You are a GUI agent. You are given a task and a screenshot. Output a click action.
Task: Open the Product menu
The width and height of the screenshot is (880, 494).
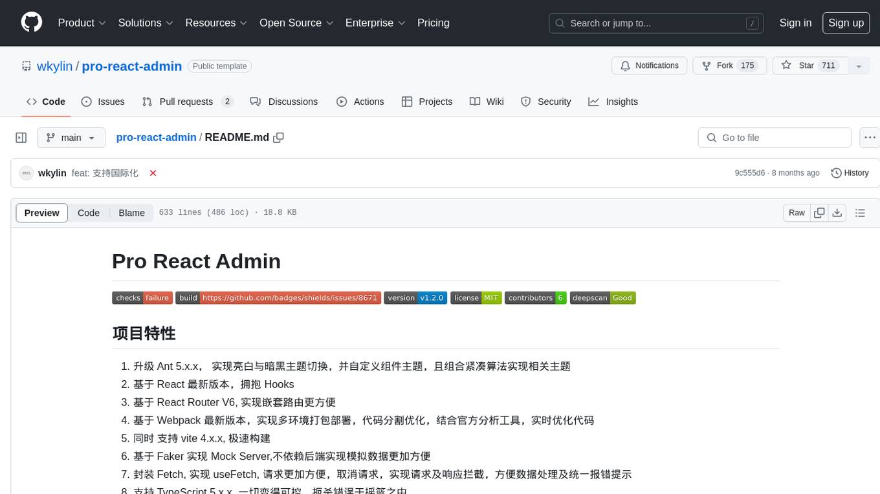[x=82, y=23]
